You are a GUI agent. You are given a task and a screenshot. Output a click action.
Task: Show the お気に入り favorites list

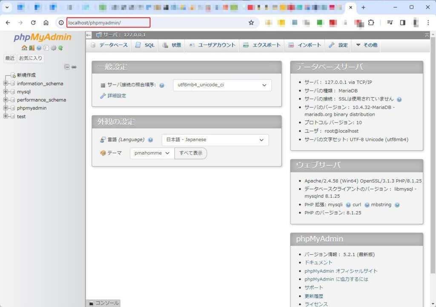click(30, 58)
